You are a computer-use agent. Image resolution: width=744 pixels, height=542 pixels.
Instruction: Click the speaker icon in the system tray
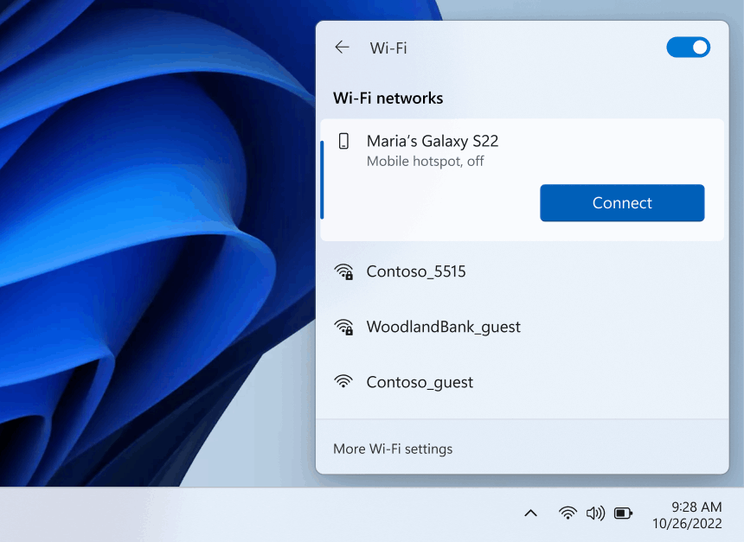pyautogui.click(x=595, y=512)
